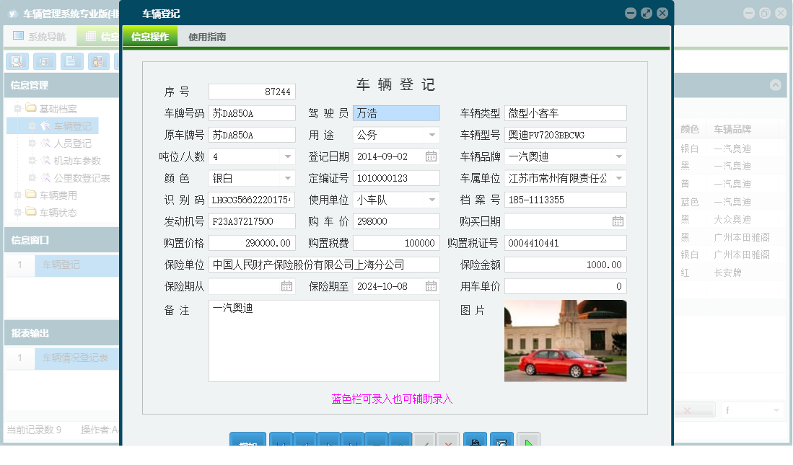Select the search/query icon in the left toolbar
This screenshot has height=465, width=793.
click(x=17, y=61)
